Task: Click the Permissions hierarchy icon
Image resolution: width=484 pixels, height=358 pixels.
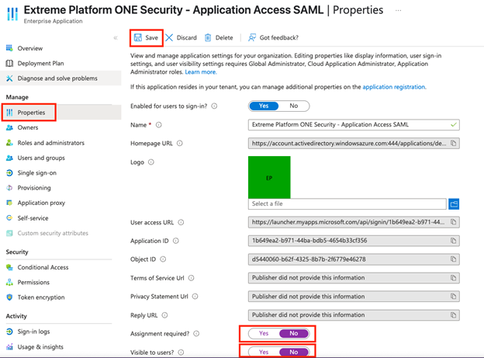Action: coord(9,282)
